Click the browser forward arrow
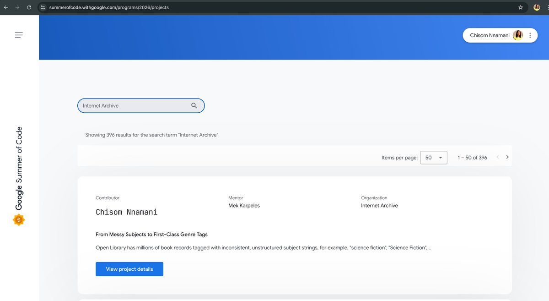Screen dimensions: 549x301 point(17,7)
